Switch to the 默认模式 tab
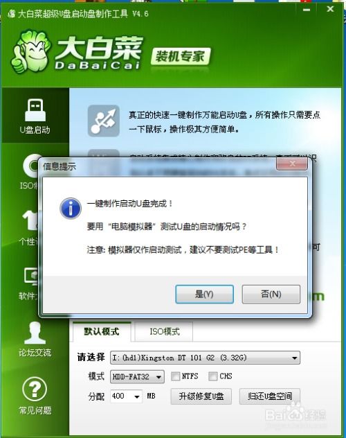The height and width of the screenshot is (438, 346). [x=102, y=331]
